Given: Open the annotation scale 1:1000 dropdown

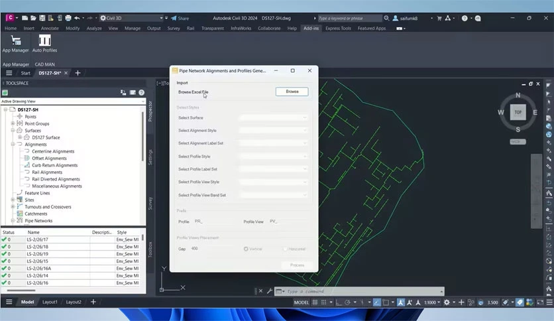Looking at the screenshot, I should pyautogui.click(x=432, y=302).
